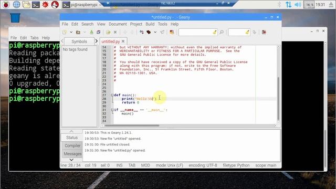Open Geany's Edit menu
Viewport: 336px width, 189px height.
(x=75, y=24)
